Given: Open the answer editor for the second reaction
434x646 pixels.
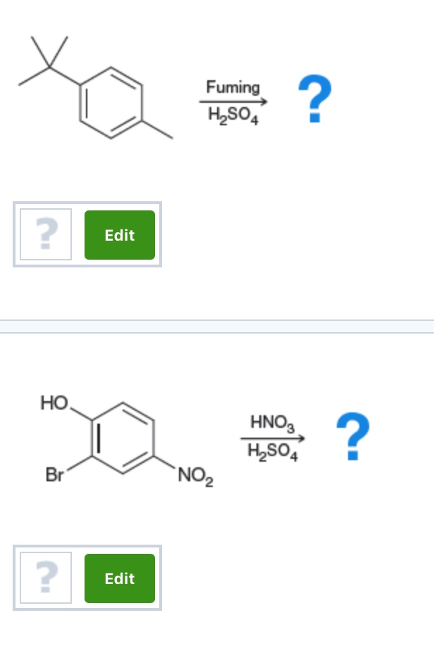Looking at the screenshot, I should pos(119,578).
